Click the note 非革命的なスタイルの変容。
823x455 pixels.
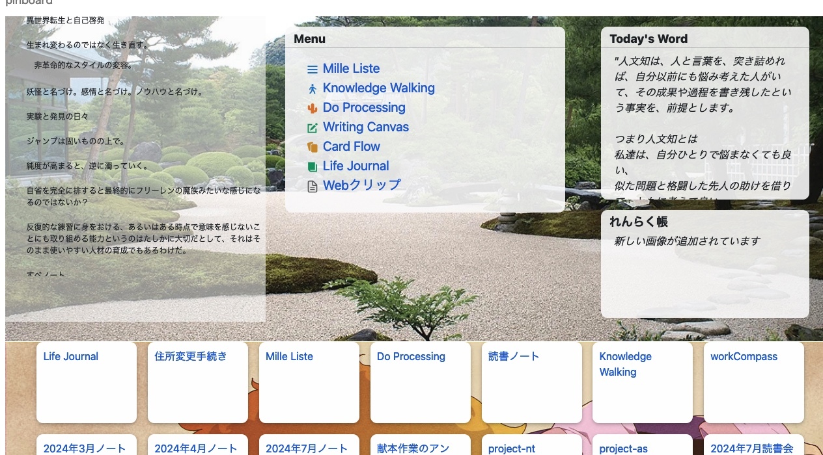(83, 66)
